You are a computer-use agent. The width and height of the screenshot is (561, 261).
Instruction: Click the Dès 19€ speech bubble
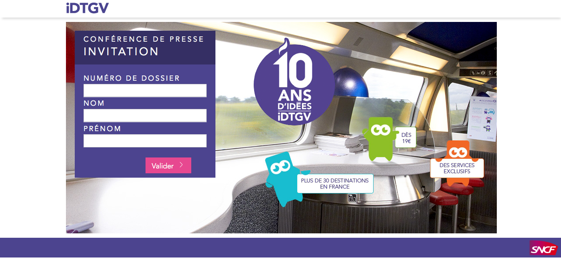tap(406, 138)
